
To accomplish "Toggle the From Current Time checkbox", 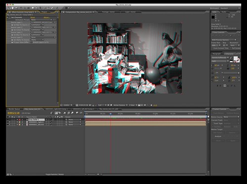I will point(212,48).
